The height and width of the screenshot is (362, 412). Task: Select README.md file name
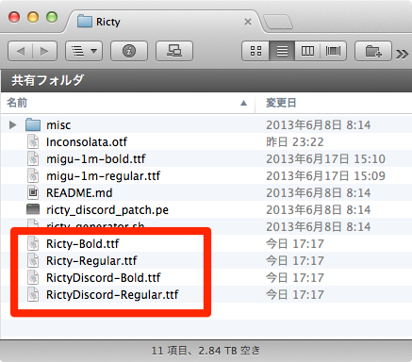click(x=79, y=193)
